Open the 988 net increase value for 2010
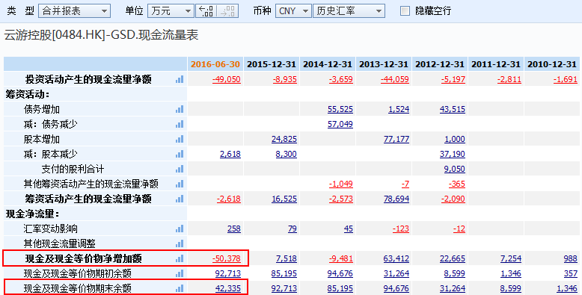The width and height of the screenshot is (582, 295). click(x=571, y=258)
